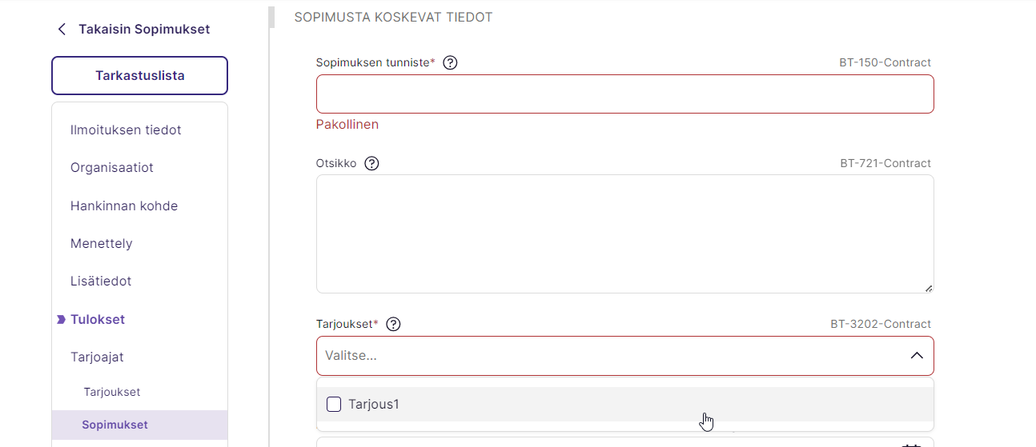The height and width of the screenshot is (447, 1036).
Task: Open Lisätiedot in the sidebar
Action: pyautogui.click(x=101, y=281)
